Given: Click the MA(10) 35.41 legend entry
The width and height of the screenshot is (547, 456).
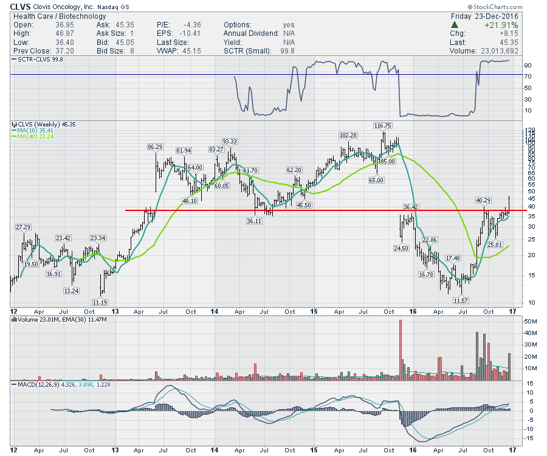Looking at the screenshot, I should tap(32, 131).
